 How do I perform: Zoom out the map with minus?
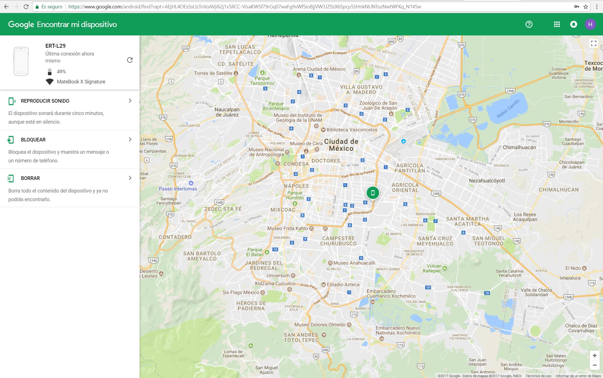[x=594, y=365]
